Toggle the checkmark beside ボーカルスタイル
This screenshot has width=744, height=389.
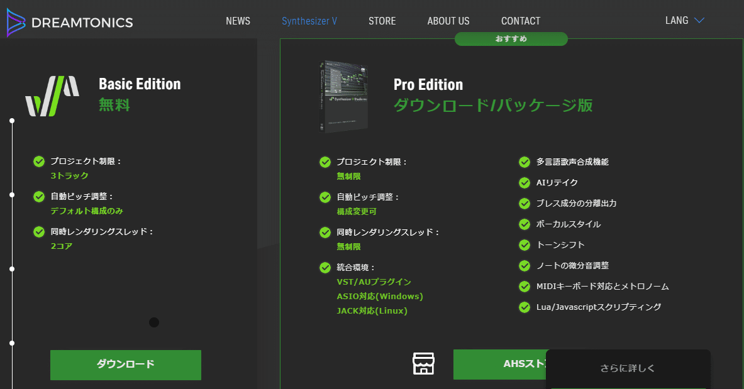(x=524, y=224)
